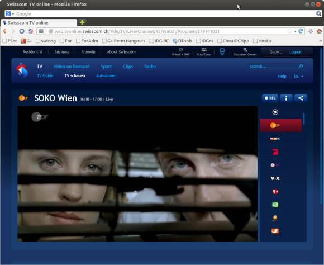Show more bookmarks with the chevron
Viewport: 324px width, 265px height.
[320, 41]
